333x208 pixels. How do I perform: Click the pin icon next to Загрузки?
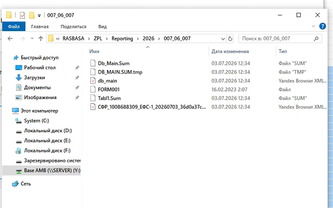tap(77, 78)
